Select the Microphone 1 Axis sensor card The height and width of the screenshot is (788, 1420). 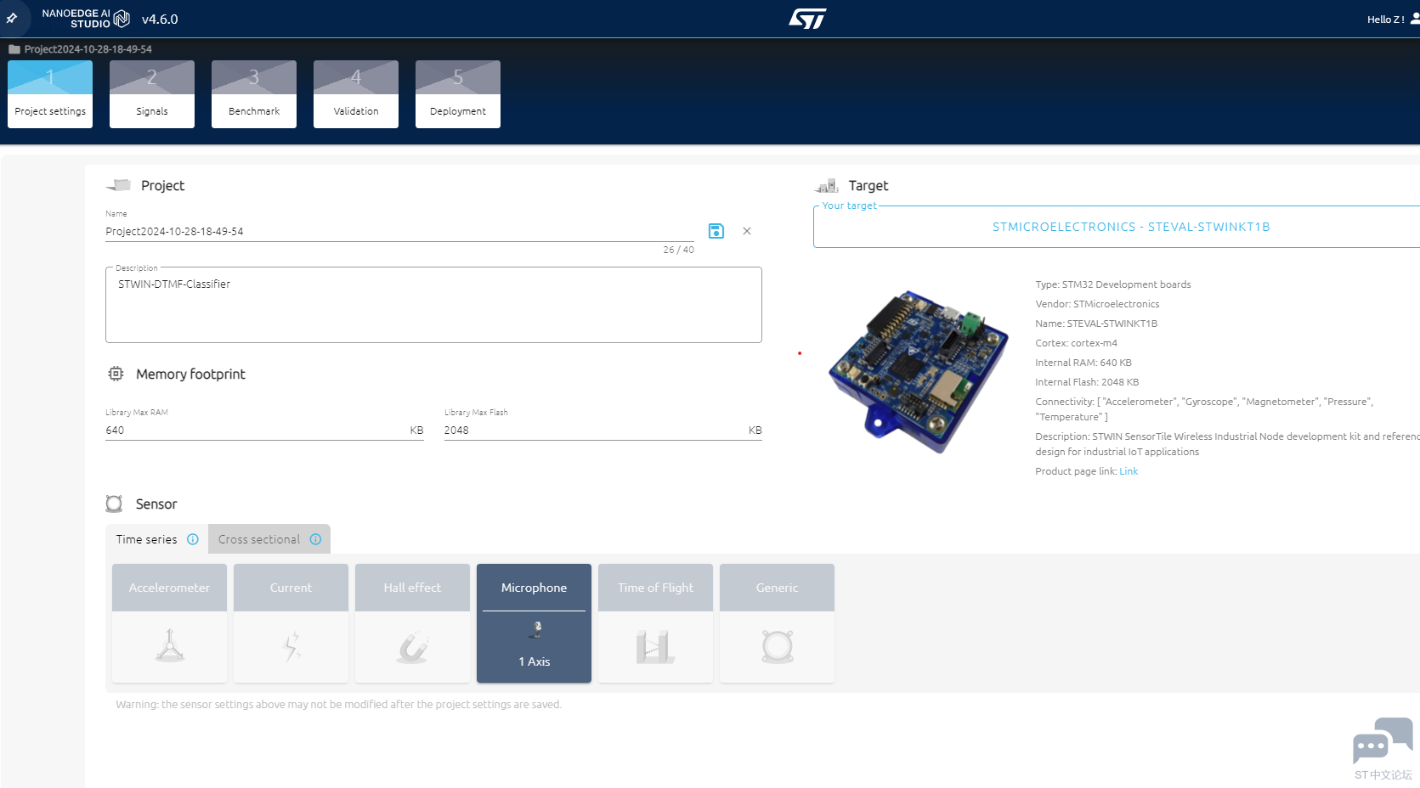[x=534, y=623]
